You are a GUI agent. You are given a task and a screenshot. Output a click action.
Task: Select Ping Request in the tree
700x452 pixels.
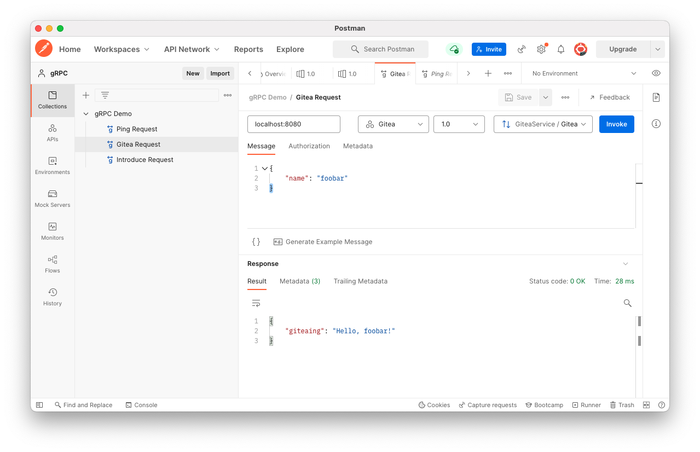(137, 129)
